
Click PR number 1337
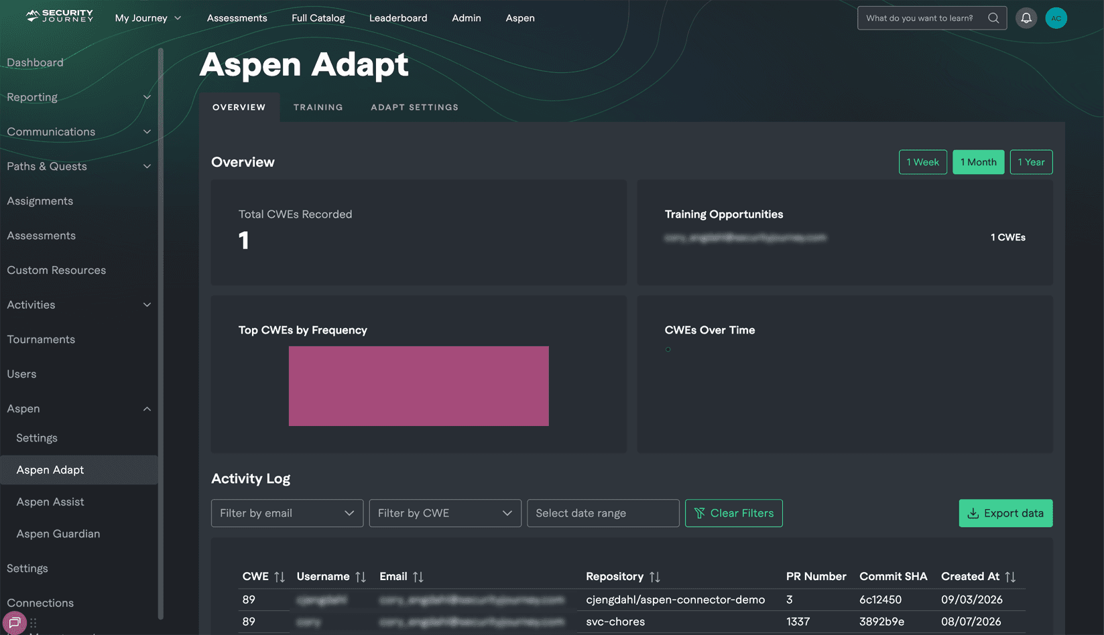(x=798, y=622)
